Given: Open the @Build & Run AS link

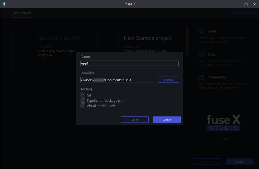Looking at the screenshot, I should click(244, 13).
